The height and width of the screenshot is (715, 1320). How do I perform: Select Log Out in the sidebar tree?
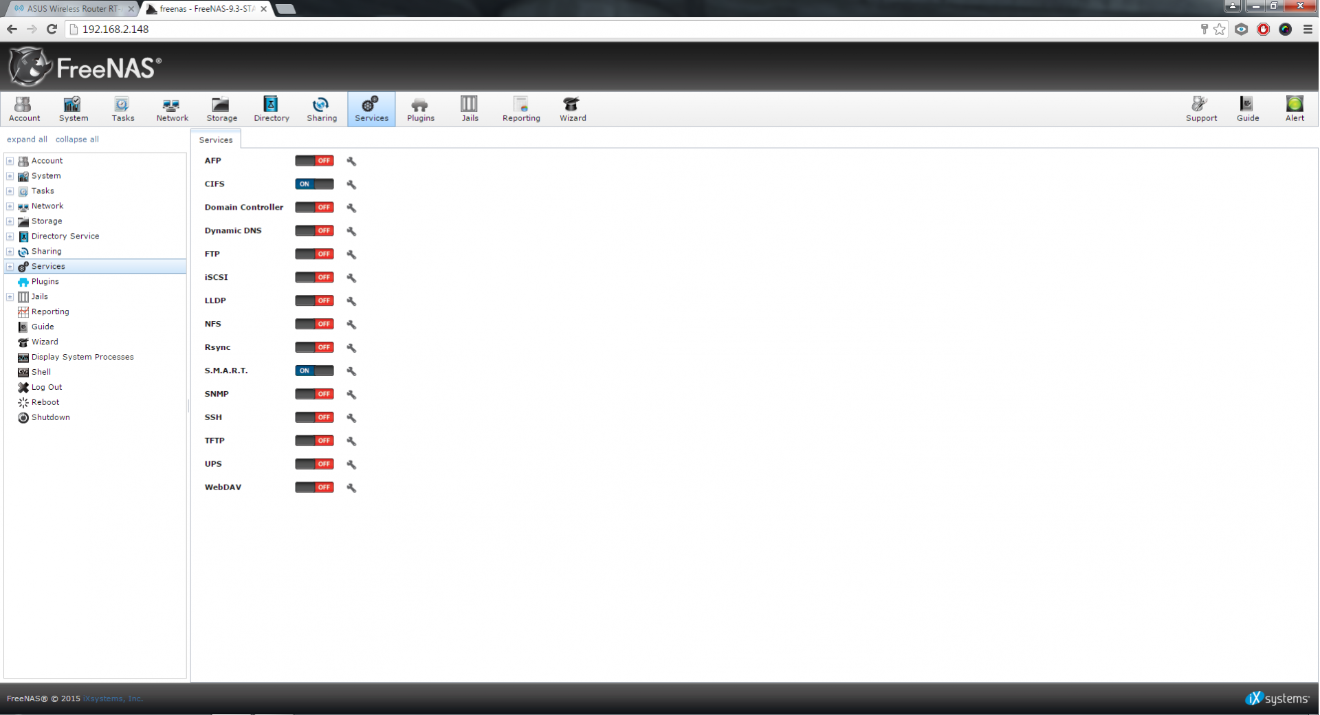[x=47, y=388]
